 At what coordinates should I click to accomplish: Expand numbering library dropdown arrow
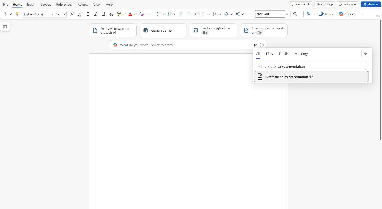pyautogui.click(x=175, y=14)
